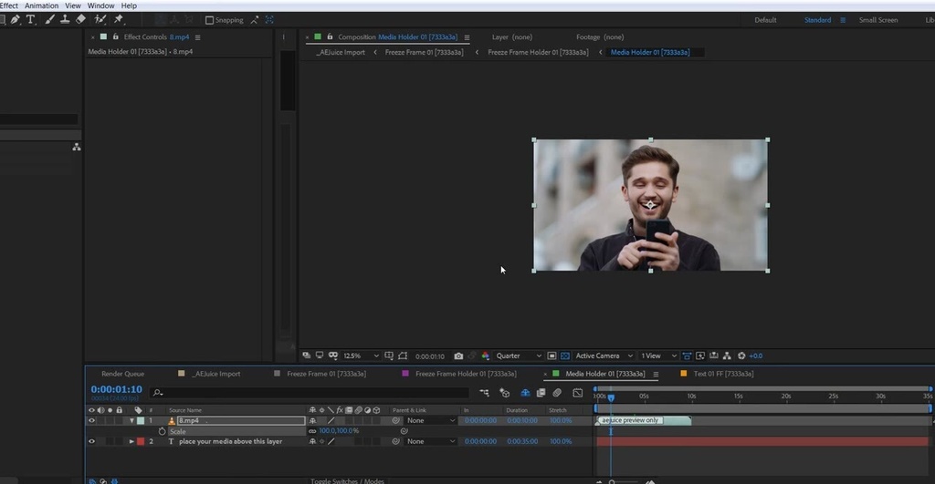Click the Scale constrain proportions link icon

coord(312,431)
